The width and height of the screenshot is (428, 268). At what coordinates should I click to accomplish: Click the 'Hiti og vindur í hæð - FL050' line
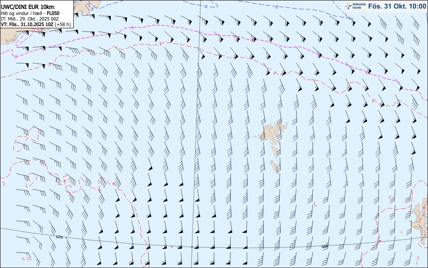coord(30,13)
